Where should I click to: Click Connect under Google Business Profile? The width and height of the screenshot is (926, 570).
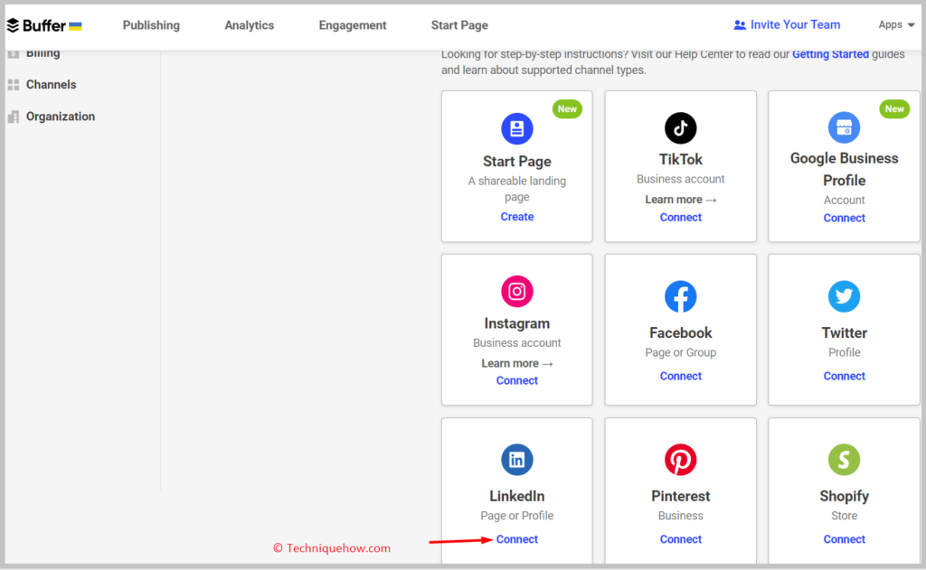[844, 218]
